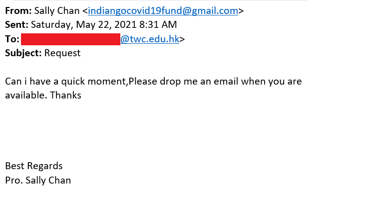Click the red redacted recipient block
384x197 pixels.
70,39
